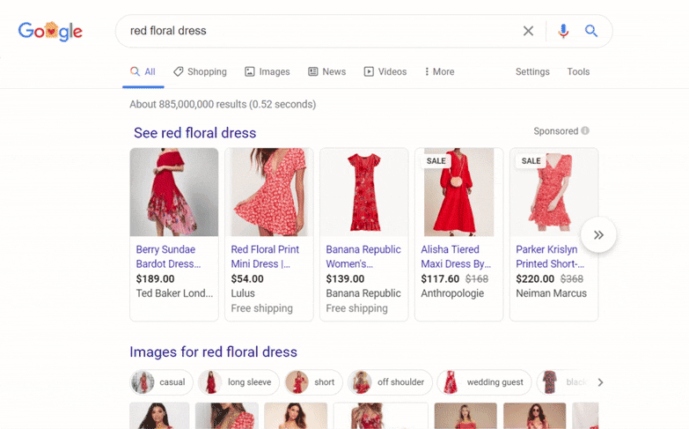Click the $54.00 price

click(247, 279)
